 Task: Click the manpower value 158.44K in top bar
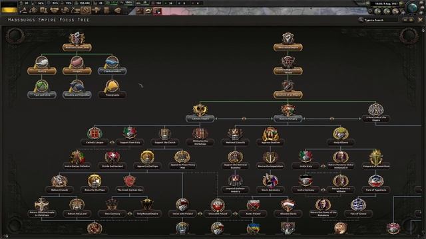[85, 3]
